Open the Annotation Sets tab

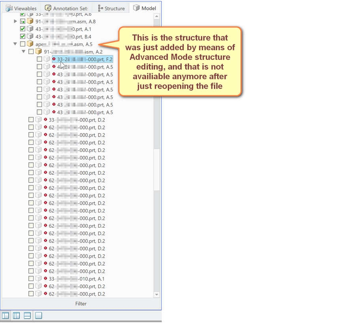pos(66,8)
